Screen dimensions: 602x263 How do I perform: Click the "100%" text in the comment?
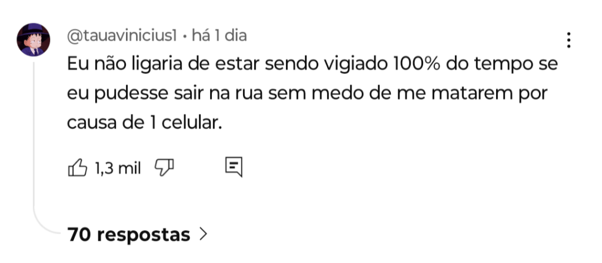pyautogui.click(x=414, y=63)
